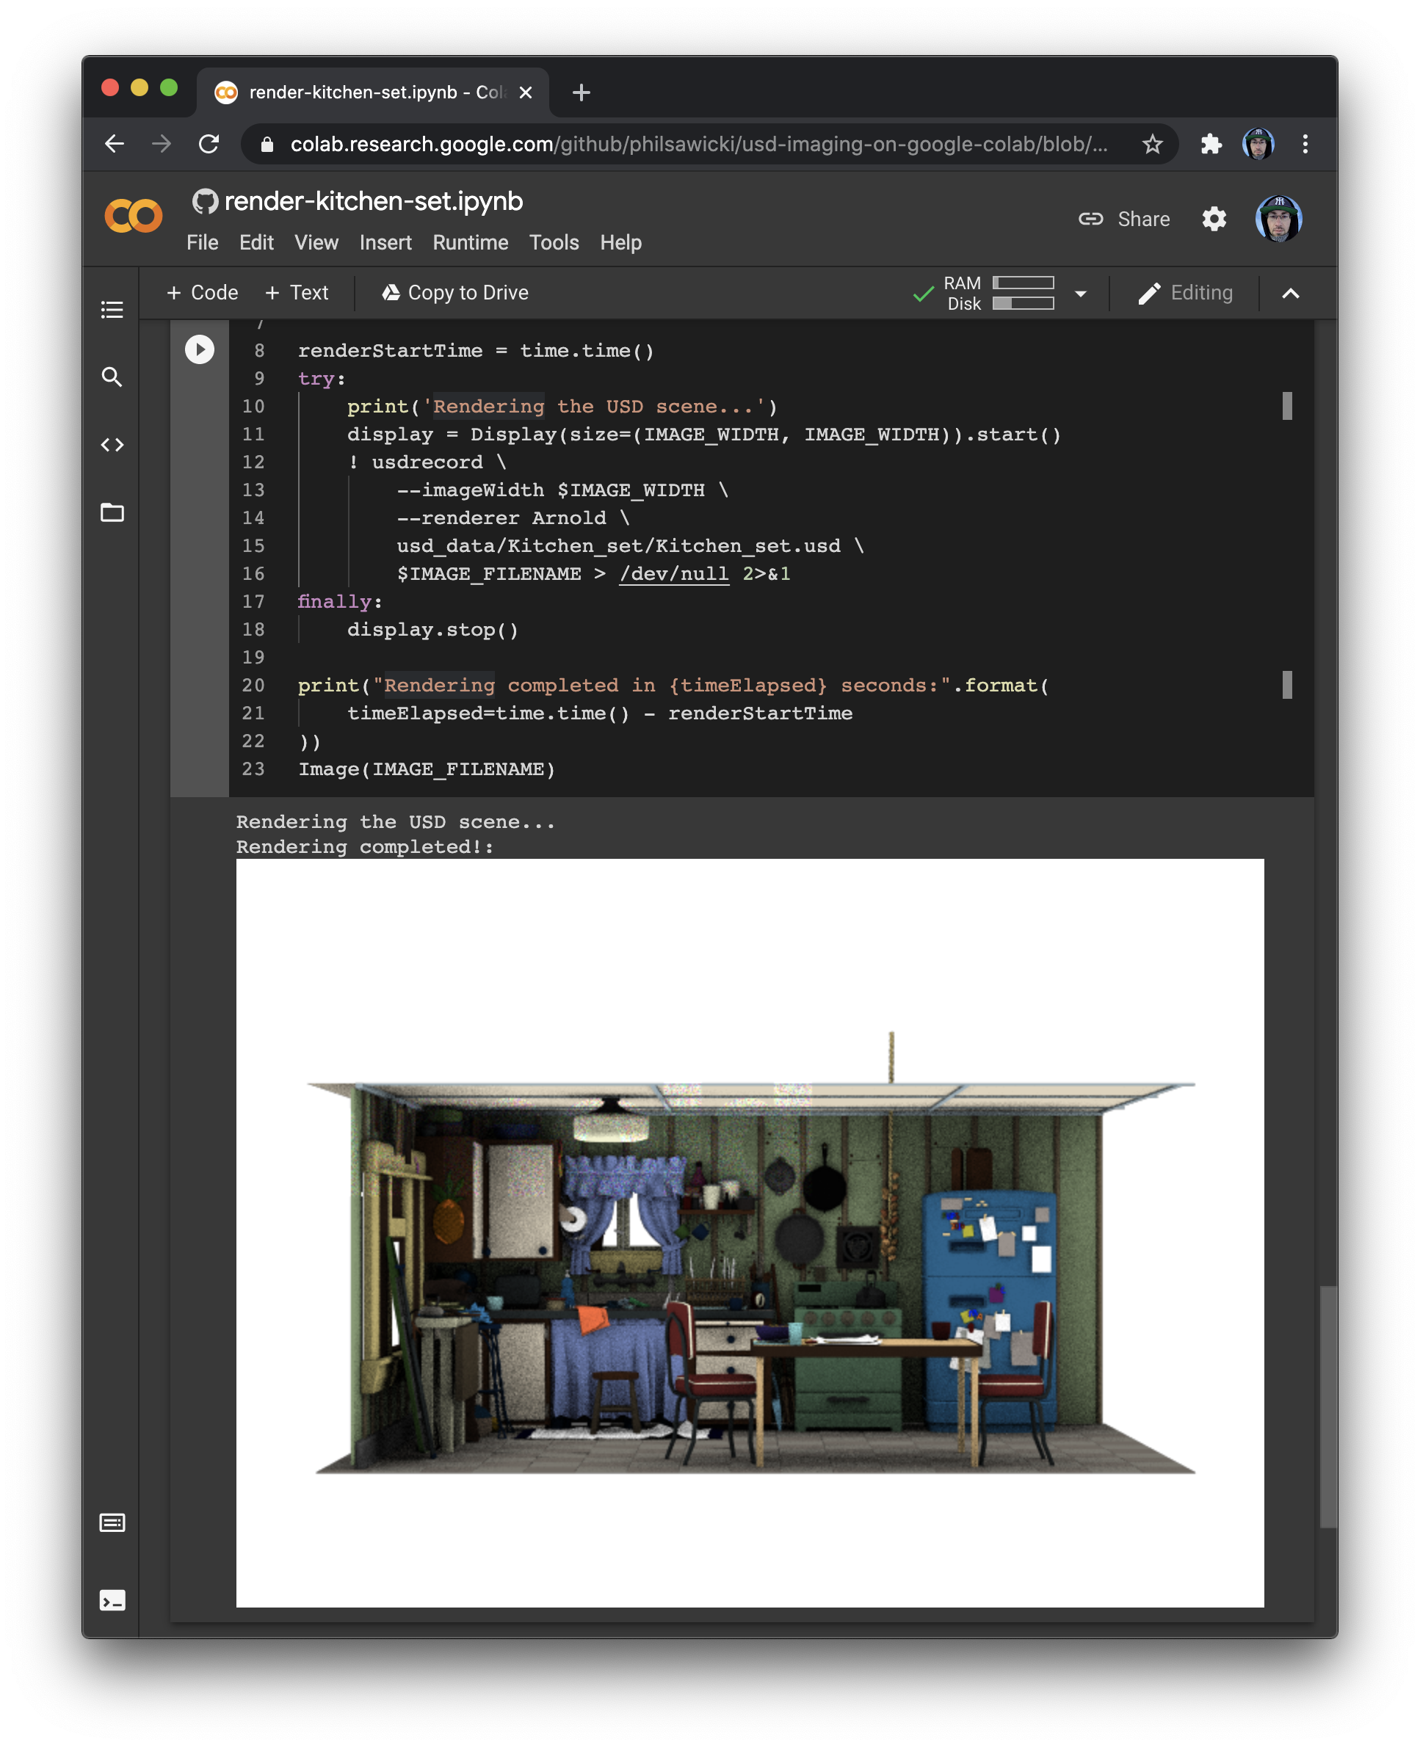Open browser extensions puzzle icon
This screenshot has width=1420, height=1747.
[x=1211, y=144]
